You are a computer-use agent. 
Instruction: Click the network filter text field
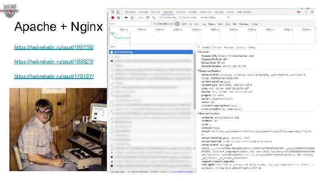pyautogui.click(x=131, y=24)
